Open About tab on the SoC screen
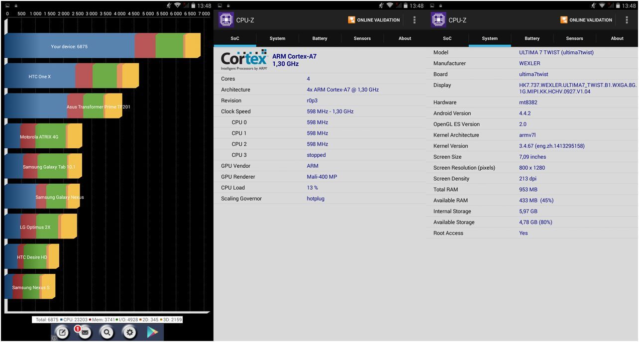This screenshot has width=639, height=342. (x=405, y=38)
